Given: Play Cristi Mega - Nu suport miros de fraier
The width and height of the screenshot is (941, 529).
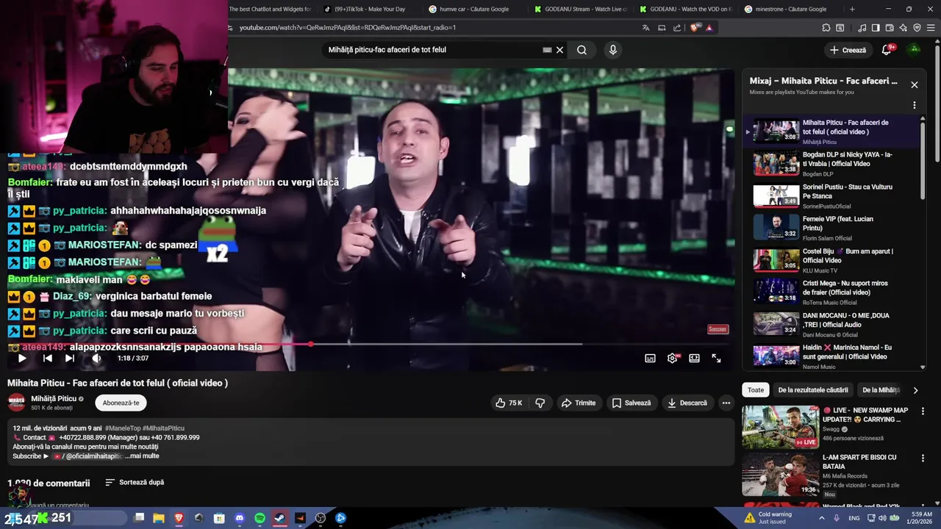Looking at the screenshot, I should [831, 292].
